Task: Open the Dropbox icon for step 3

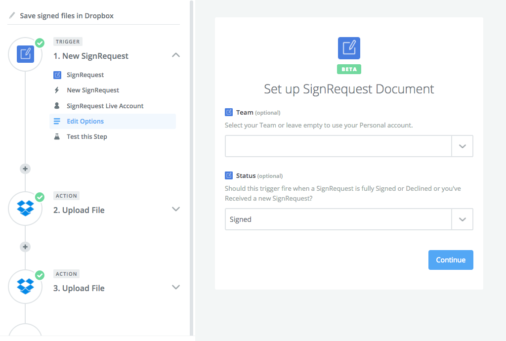Action: coord(25,287)
